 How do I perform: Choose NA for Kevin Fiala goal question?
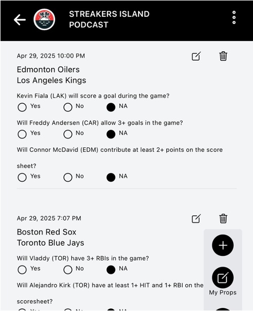coord(111,107)
